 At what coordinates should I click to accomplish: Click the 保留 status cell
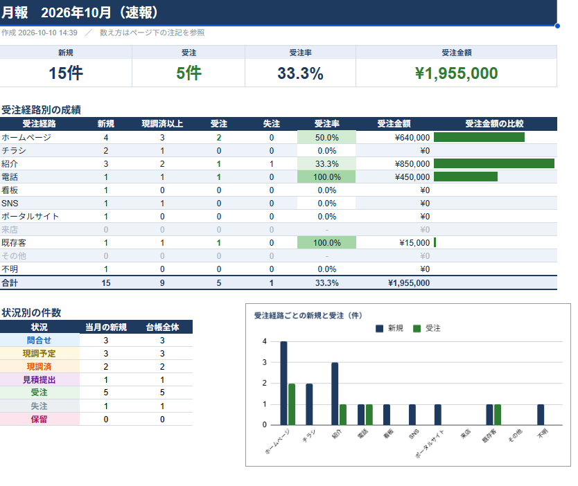tap(39, 419)
